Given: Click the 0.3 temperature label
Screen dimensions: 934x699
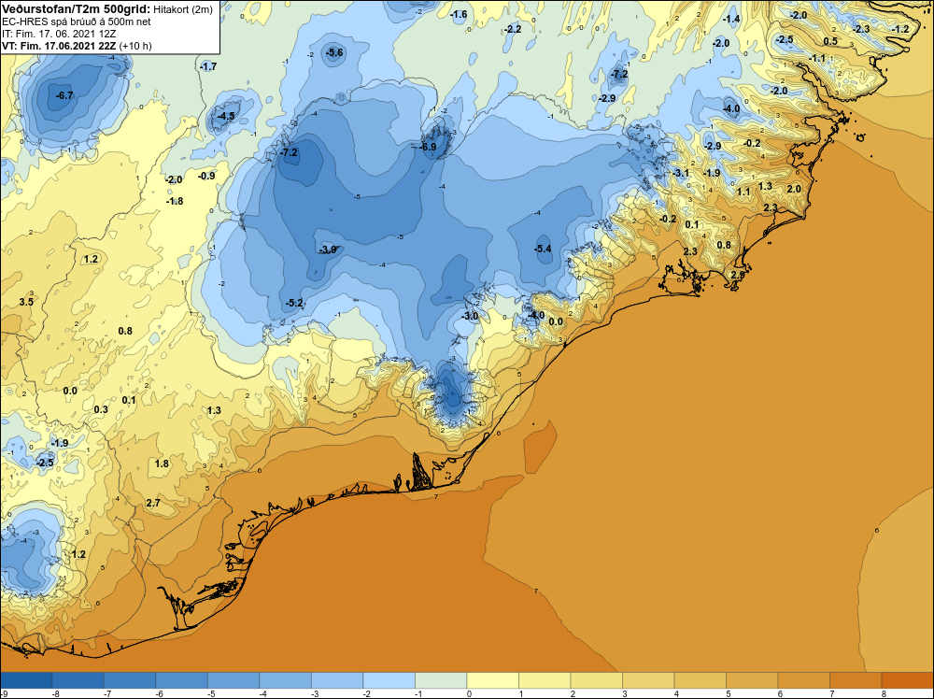Looking at the screenshot, I should click(x=101, y=409).
